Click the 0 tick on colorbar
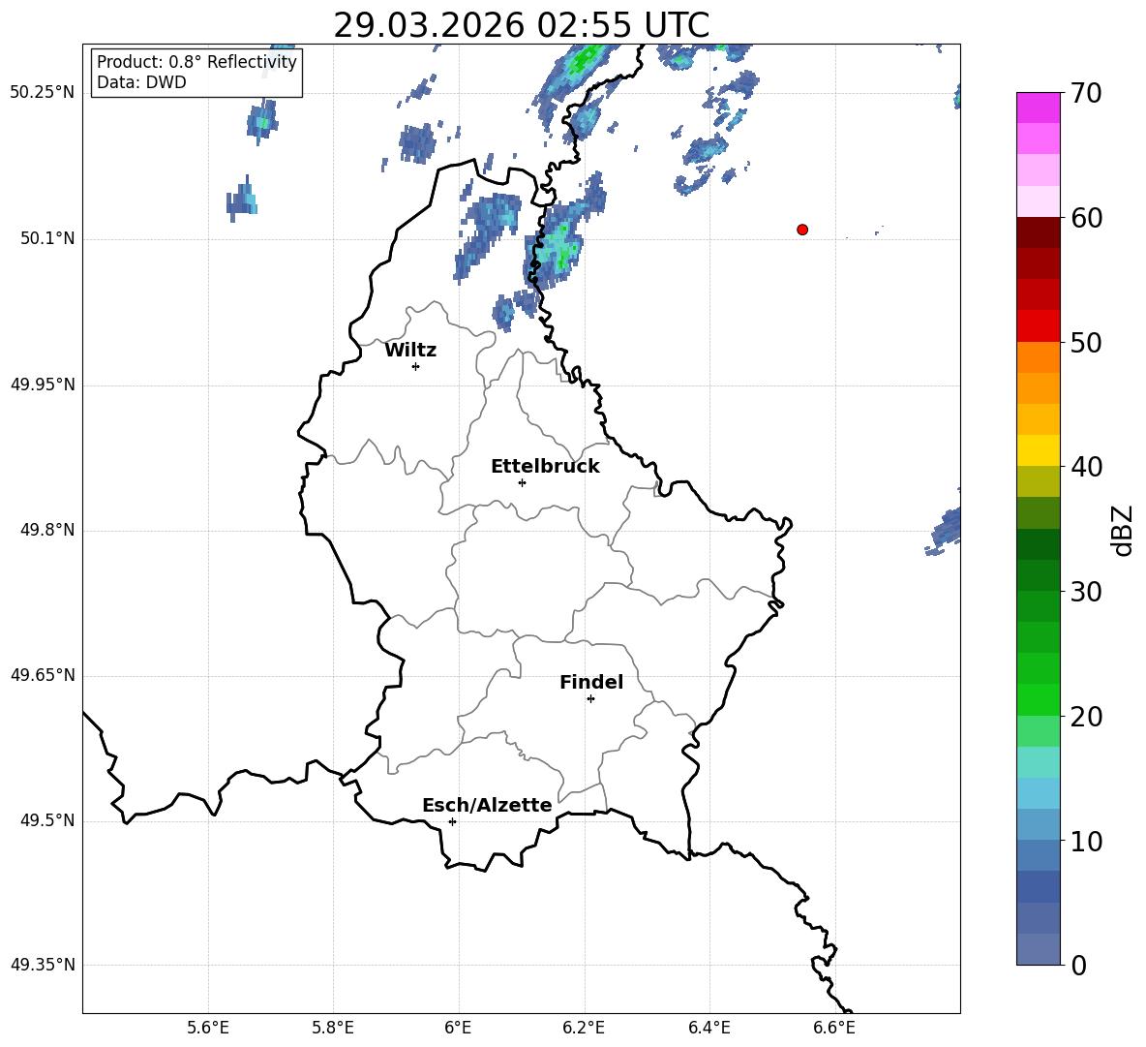1146x1047 pixels. [1079, 965]
